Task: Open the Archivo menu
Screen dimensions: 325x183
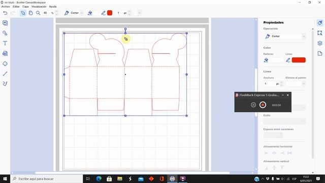Action: 6,7
